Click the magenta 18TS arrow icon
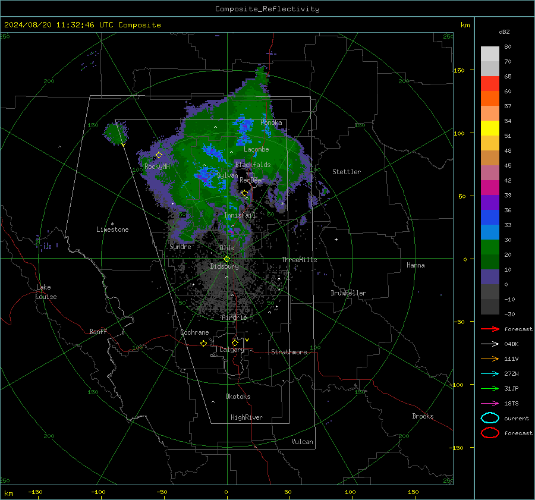 [490, 404]
